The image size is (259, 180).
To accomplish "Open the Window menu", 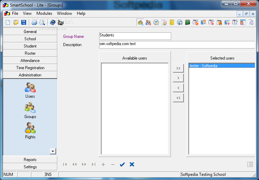I will coord(64,13).
